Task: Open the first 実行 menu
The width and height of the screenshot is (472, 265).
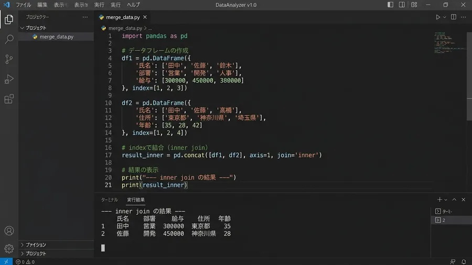Action: pyautogui.click(x=99, y=5)
